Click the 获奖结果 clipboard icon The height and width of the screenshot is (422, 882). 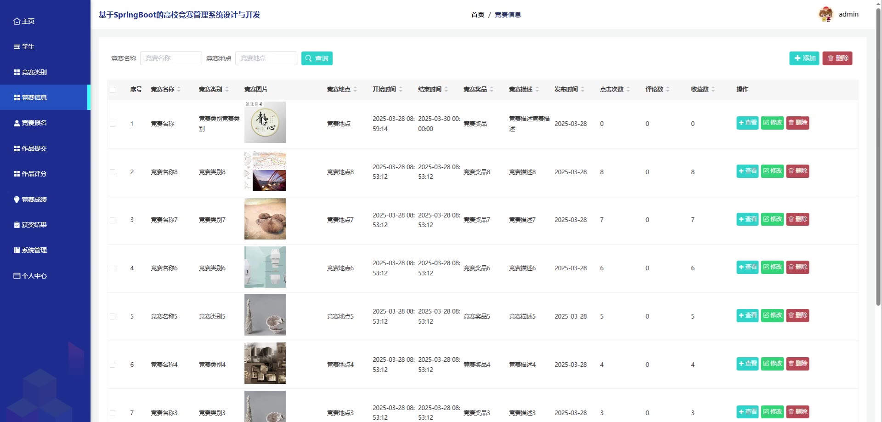[x=17, y=225]
